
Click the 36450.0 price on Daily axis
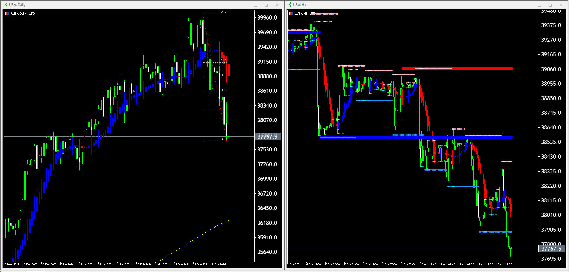[x=267, y=208]
